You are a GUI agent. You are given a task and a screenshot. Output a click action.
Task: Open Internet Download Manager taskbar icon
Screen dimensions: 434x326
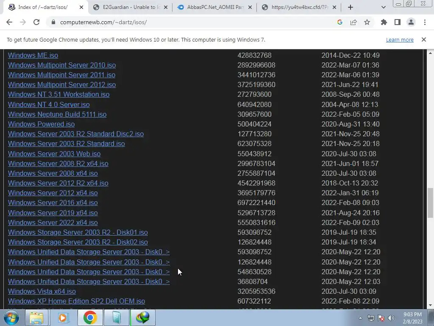[x=143, y=318]
